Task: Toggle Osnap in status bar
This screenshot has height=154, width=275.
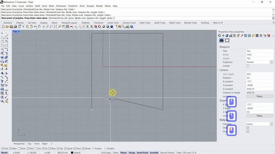Action: pyautogui.click(x=132, y=153)
